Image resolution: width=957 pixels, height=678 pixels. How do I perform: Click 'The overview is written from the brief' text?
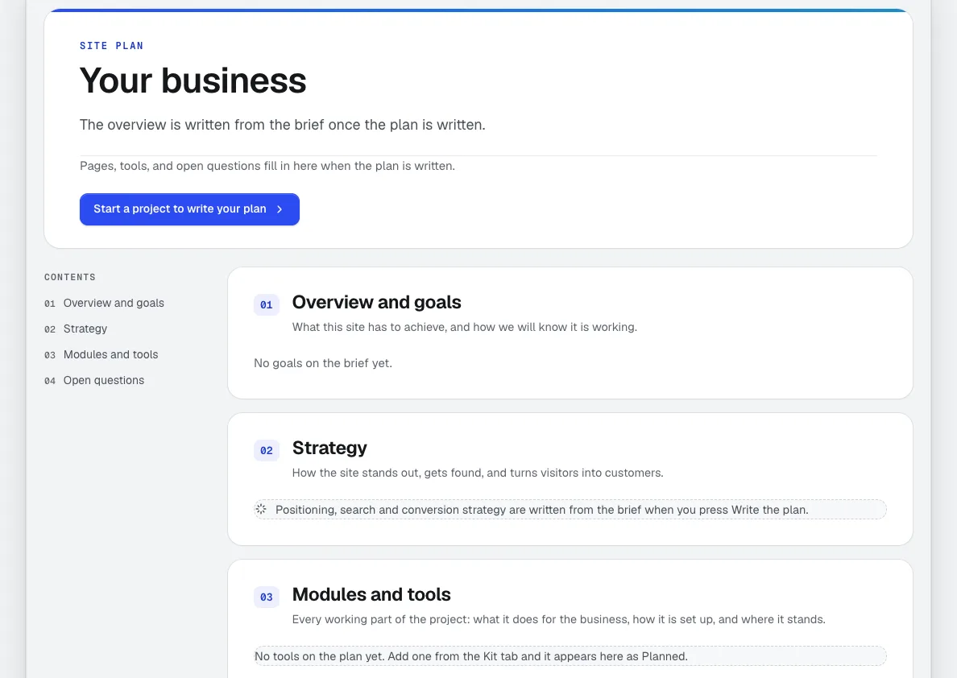point(283,125)
